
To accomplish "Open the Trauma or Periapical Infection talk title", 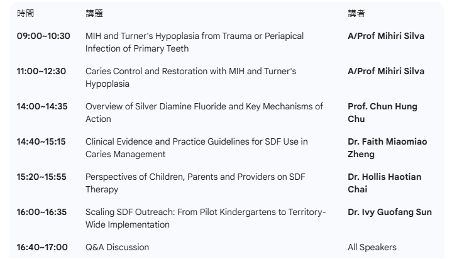I will coord(194,42).
